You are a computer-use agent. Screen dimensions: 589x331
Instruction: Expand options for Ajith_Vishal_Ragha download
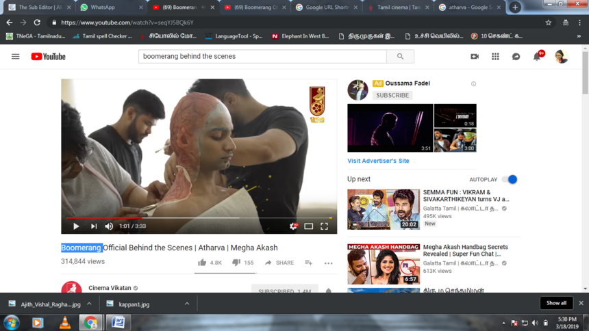pos(89,304)
